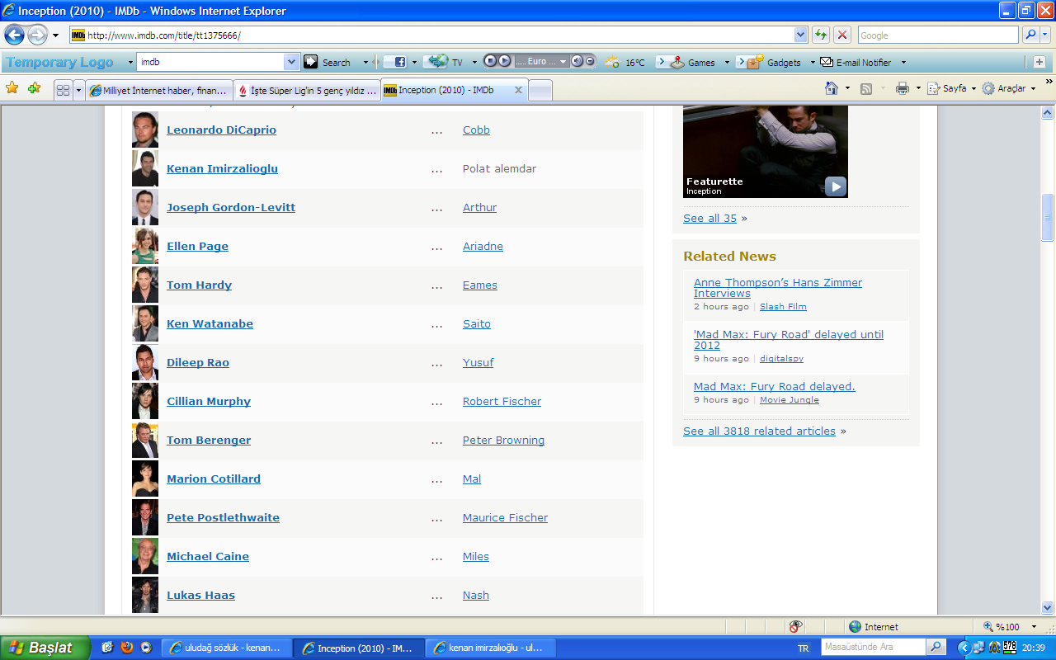Refresh the page using the green arrows icon
The image size is (1056, 660).
[821, 35]
